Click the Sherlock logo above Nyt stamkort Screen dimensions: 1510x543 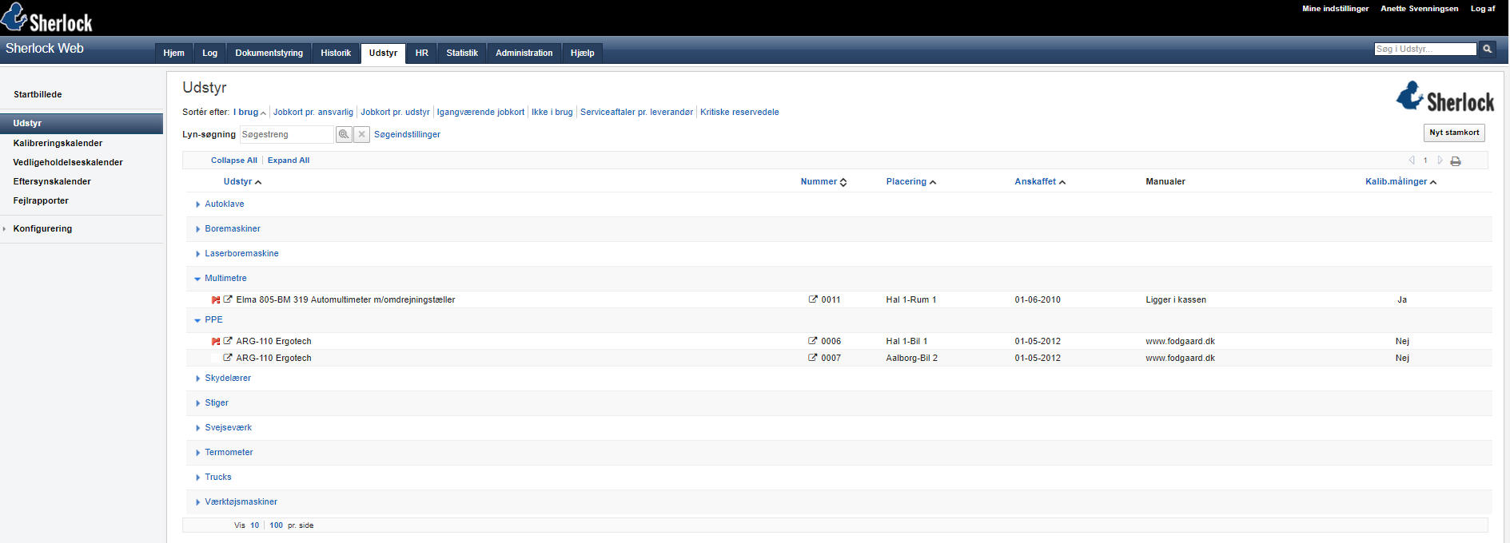click(1444, 97)
